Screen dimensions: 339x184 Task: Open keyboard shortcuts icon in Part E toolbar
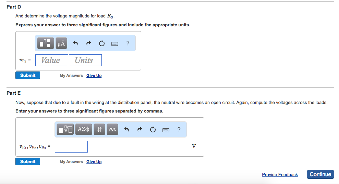pyautogui.click(x=166, y=130)
